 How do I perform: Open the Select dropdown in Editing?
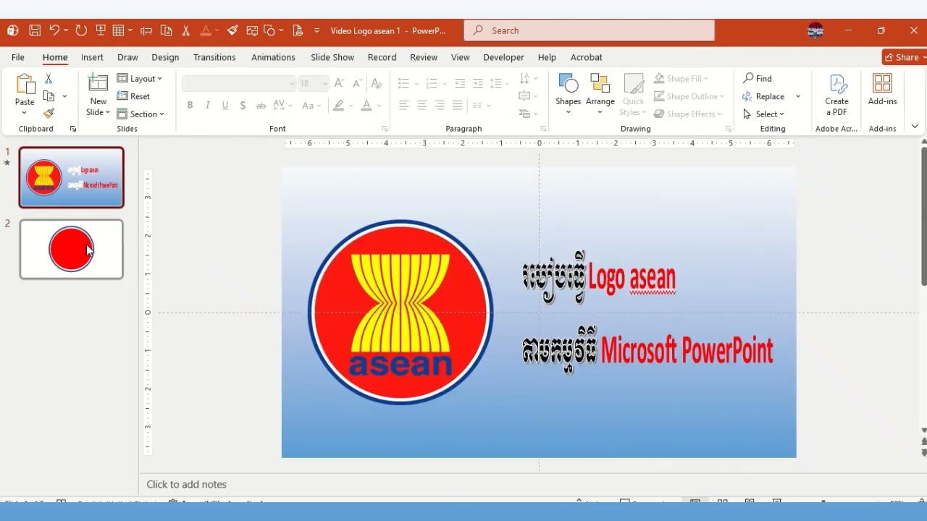tap(763, 114)
